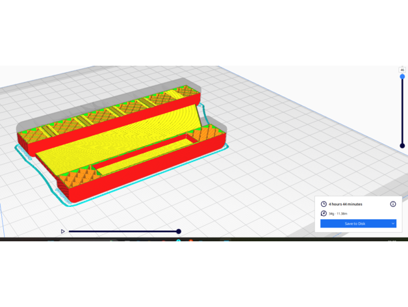Click the 4 hours 44 minutes estimate
The image size is (408, 307).
click(346, 204)
